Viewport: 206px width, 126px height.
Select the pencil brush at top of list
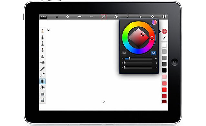pos(42,31)
